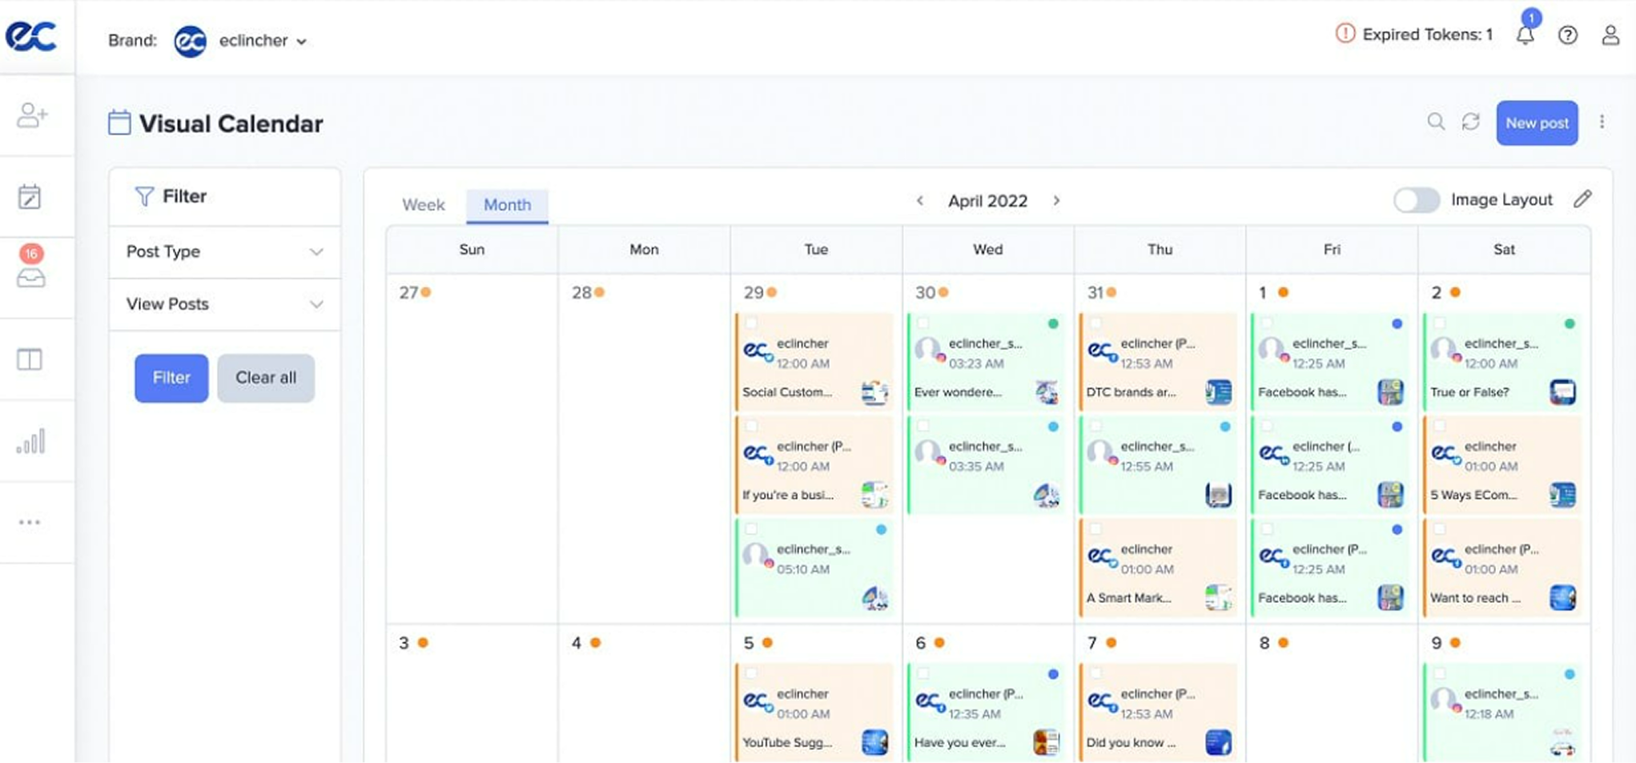Check the Social Custom post checkbox on 29

[x=751, y=323]
